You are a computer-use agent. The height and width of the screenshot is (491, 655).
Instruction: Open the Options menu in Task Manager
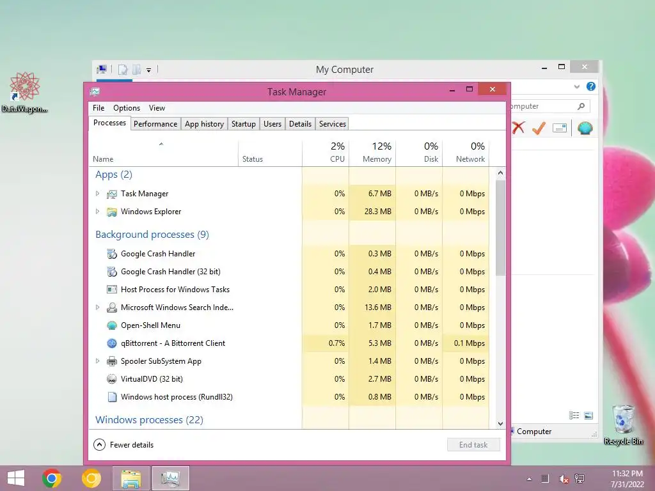pyautogui.click(x=127, y=107)
